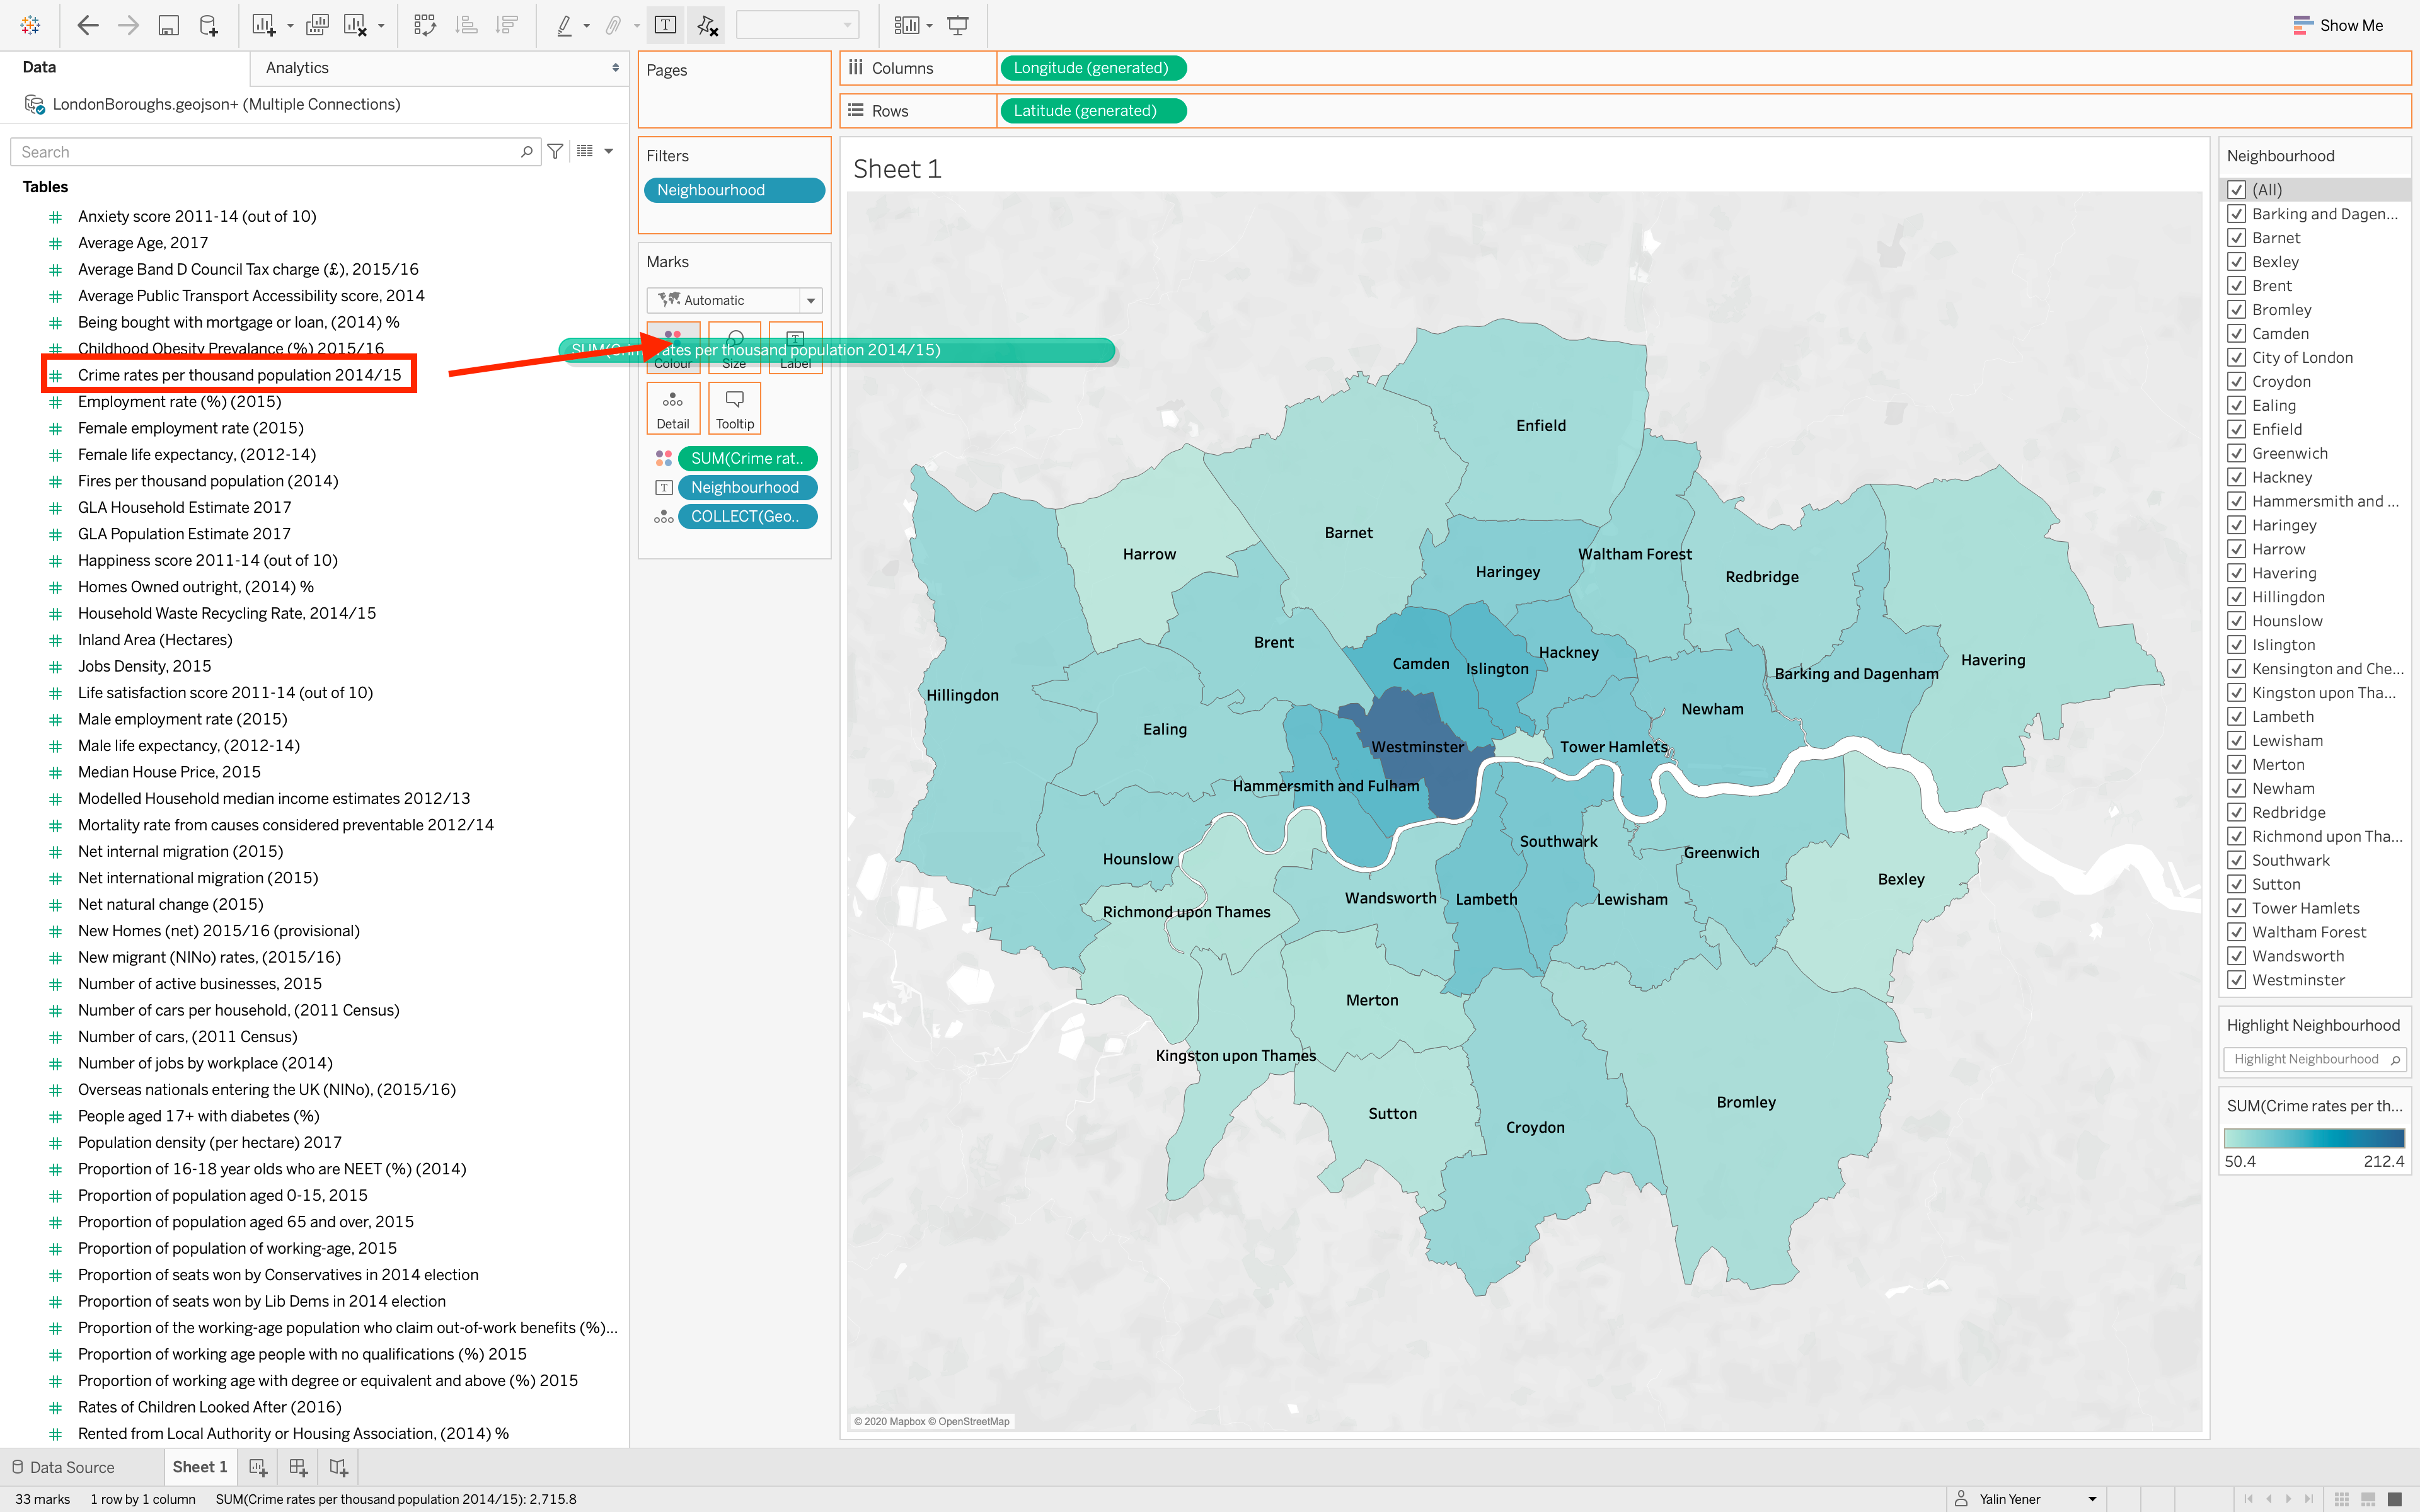Open the Tooltip marks card
The height and width of the screenshot is (1512, 2420).
coord(734,408)
